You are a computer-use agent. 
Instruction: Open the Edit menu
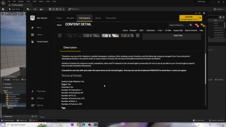[x=14, y=1]
